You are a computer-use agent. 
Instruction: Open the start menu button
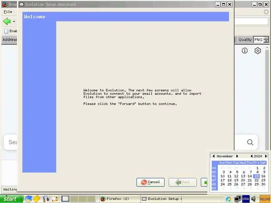point(12,199)
